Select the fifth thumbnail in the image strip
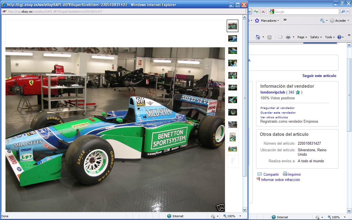Viewport: 352px width, 220px height. pos(232,75)
